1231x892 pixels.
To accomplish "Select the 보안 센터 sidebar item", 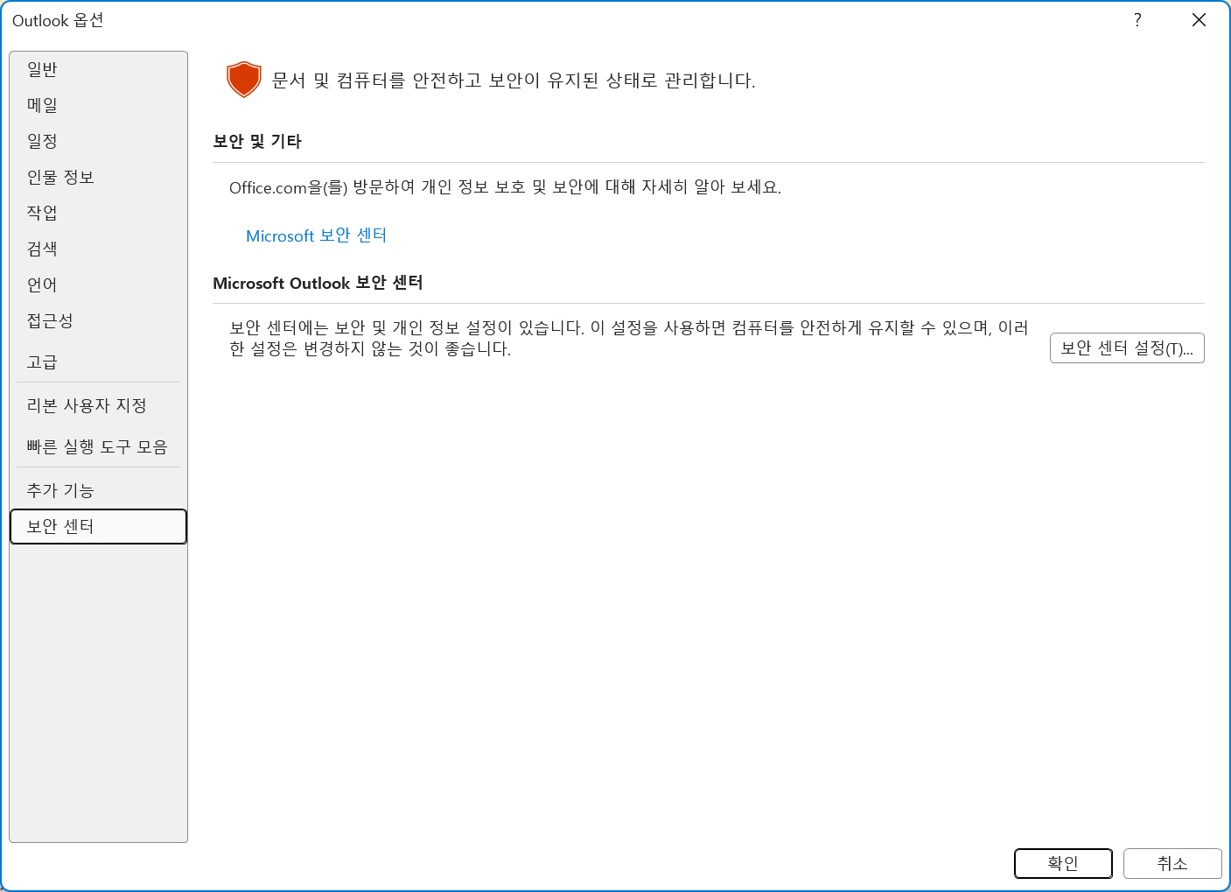I will click(98, 526).
